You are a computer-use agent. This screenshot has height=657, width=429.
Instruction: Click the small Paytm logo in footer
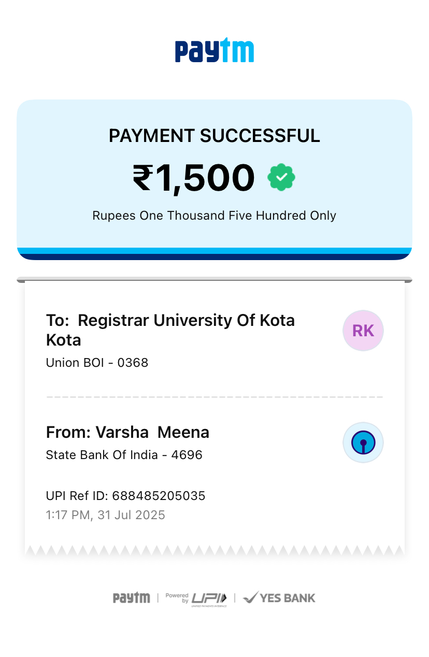tap(132, 598)
